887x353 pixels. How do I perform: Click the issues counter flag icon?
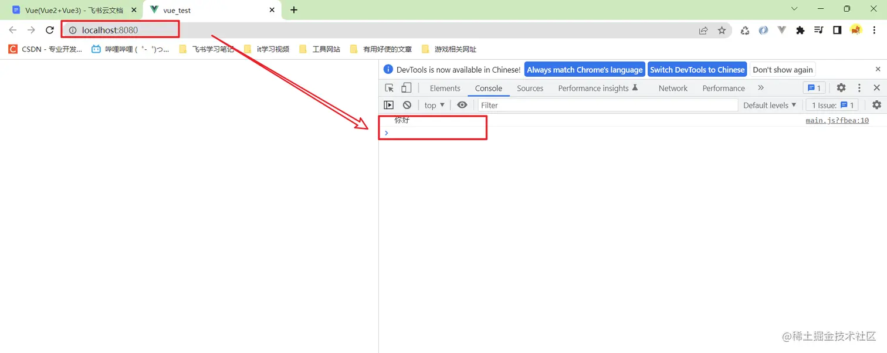pos(814,87)
